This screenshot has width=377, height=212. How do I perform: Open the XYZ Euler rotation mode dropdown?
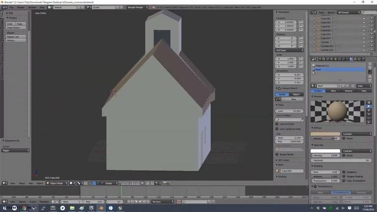click(x=289, y=50)
